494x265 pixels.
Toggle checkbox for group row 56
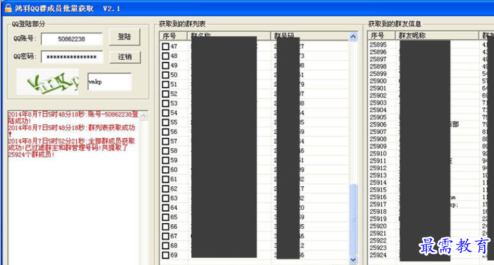pos(166,132)
